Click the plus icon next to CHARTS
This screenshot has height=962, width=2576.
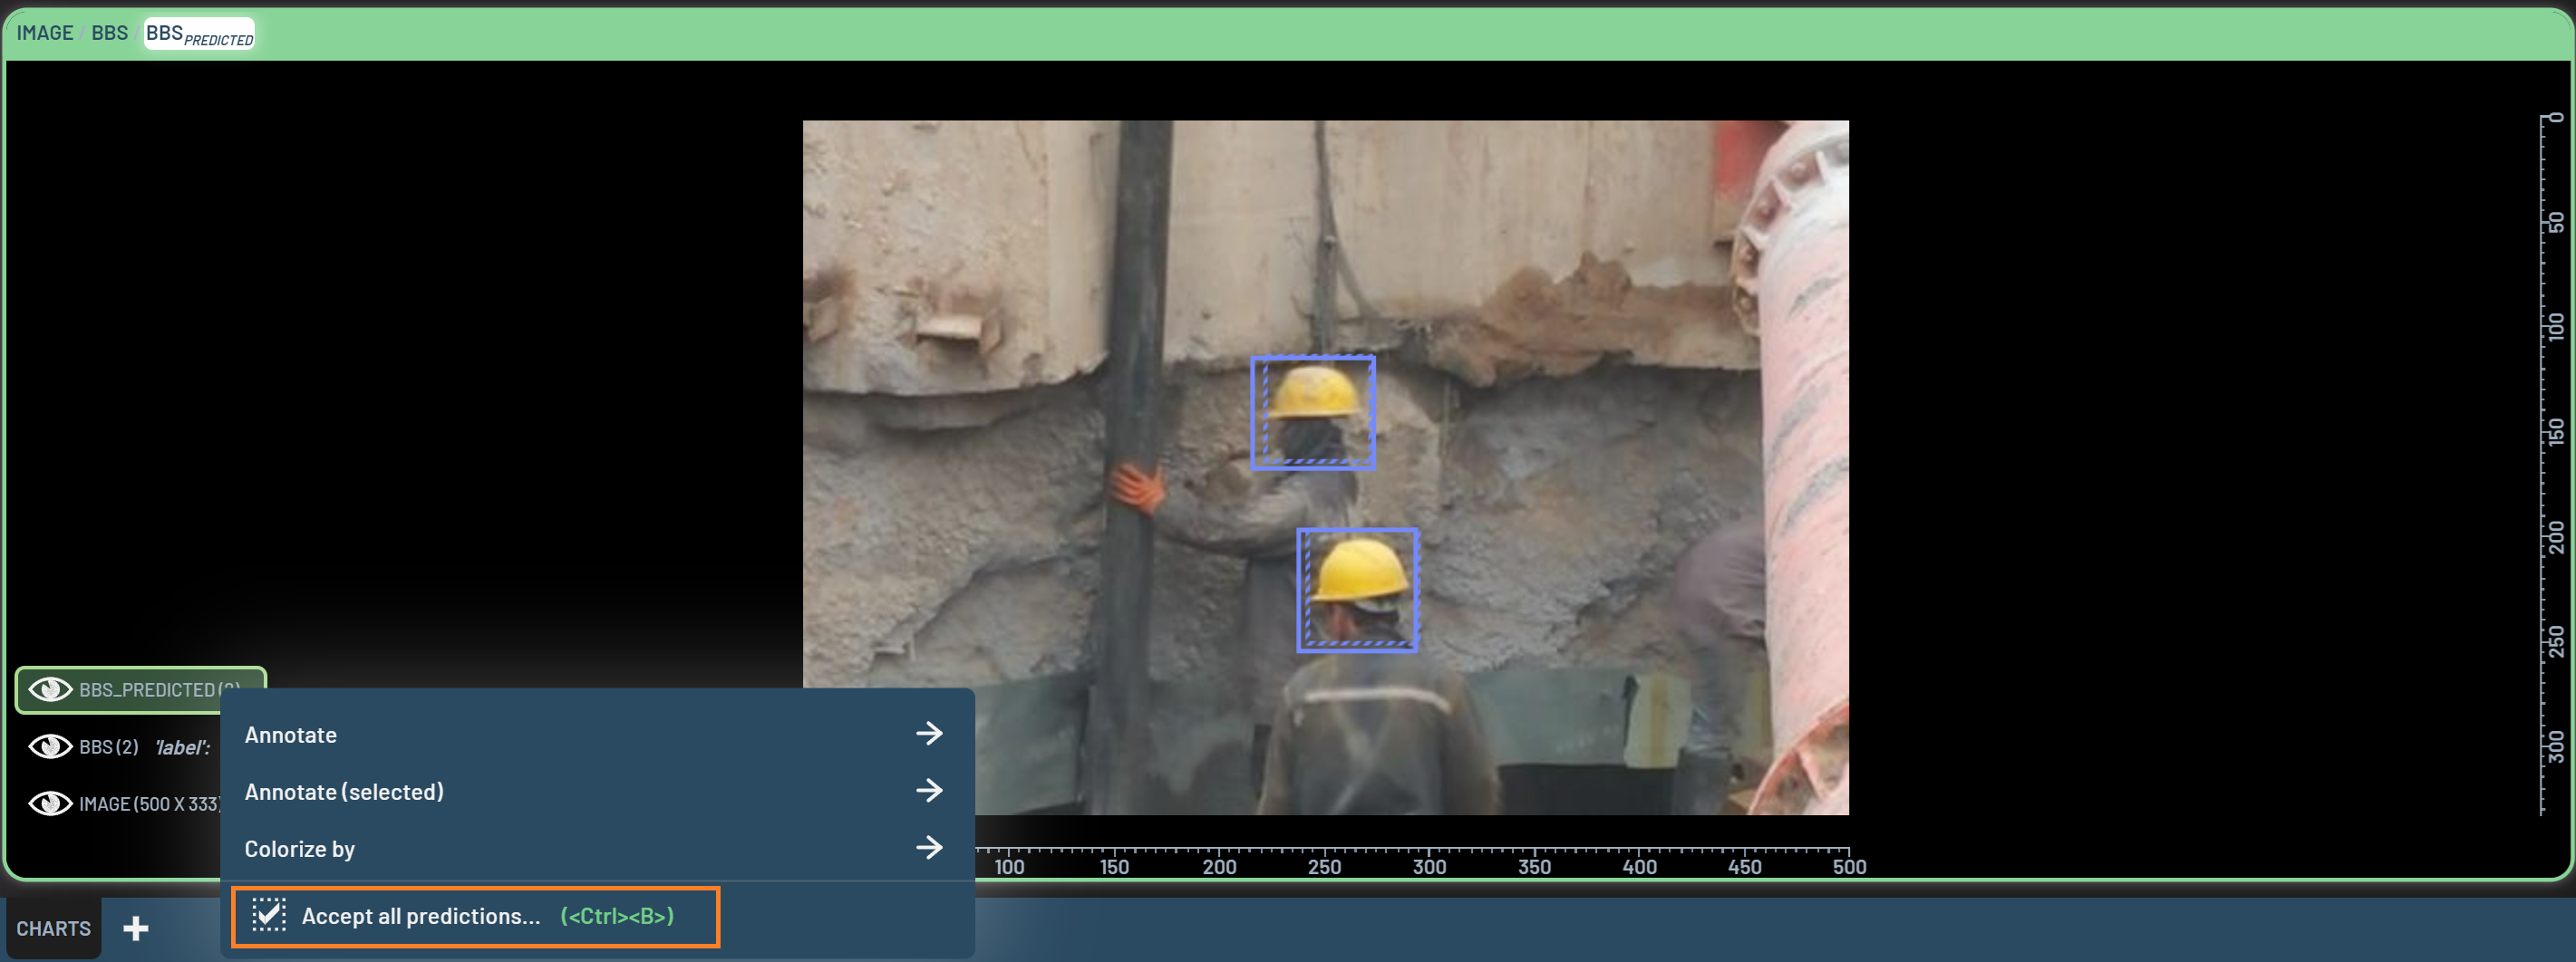tap(136, 928)
